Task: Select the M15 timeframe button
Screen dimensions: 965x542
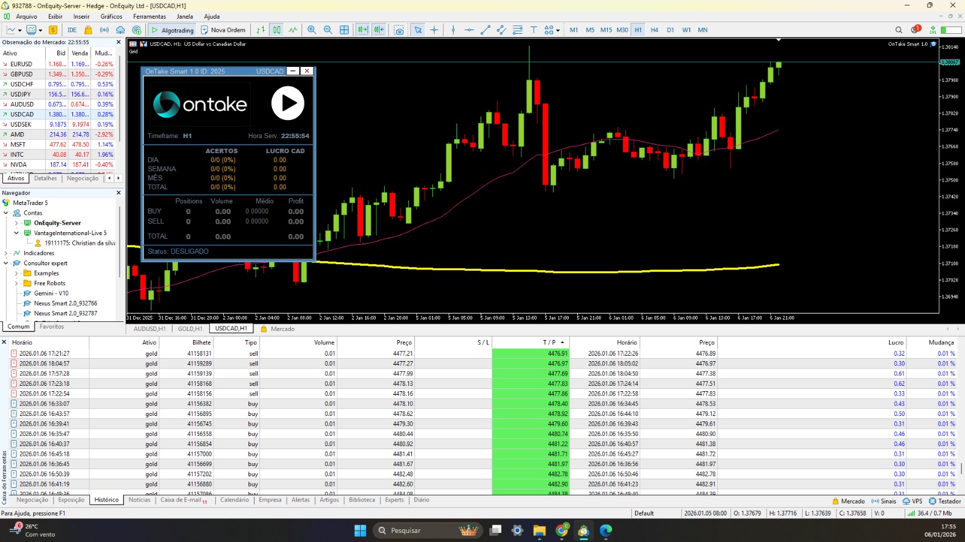Action: [x=606, y=30]
